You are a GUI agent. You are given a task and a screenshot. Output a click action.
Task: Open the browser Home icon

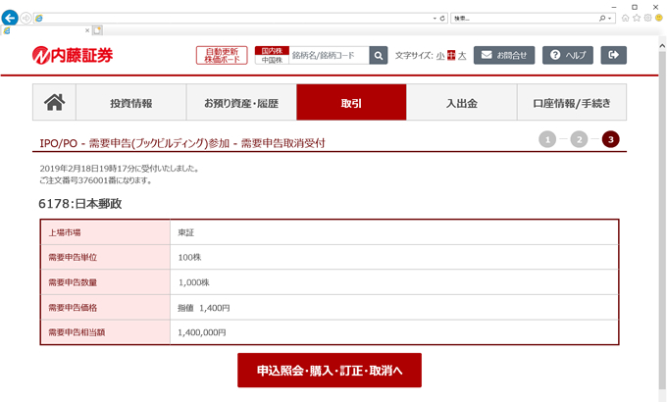(625, 18)
